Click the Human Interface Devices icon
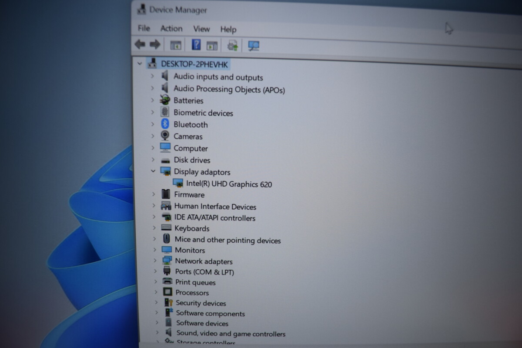The width and height of the screenshot is (522, 348). 166,206
